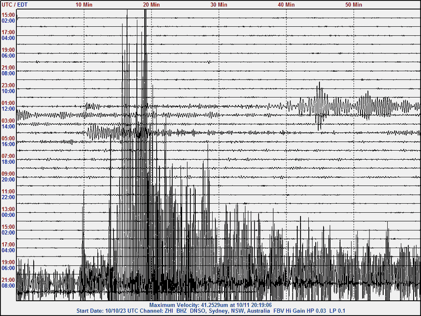Viewport: 421px width, 316px height.
Task: Click the "30 Min" column label
Action: point(218,5)
